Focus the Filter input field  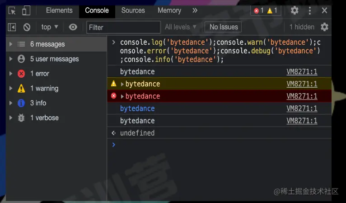(x=124, y=27)
